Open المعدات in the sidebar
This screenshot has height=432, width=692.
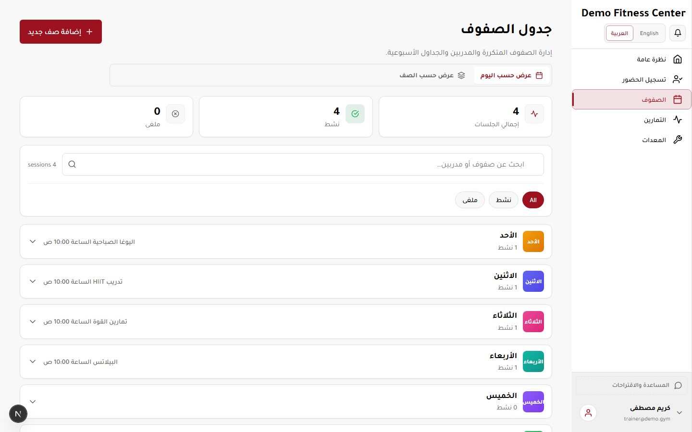click(x=631, y=140)
